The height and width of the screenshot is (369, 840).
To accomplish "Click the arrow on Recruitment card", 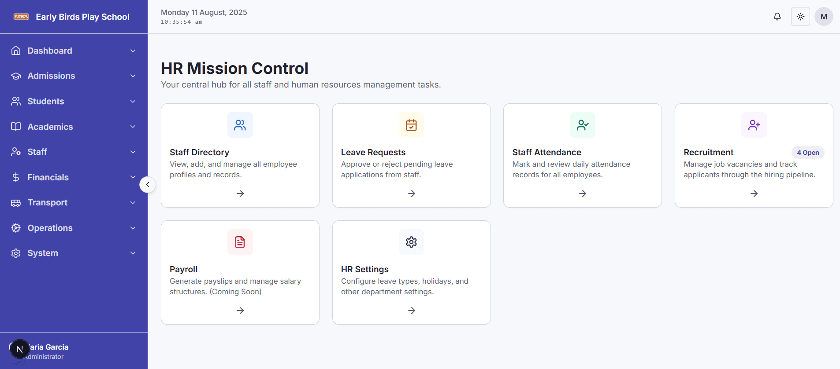I will point(754,194).
